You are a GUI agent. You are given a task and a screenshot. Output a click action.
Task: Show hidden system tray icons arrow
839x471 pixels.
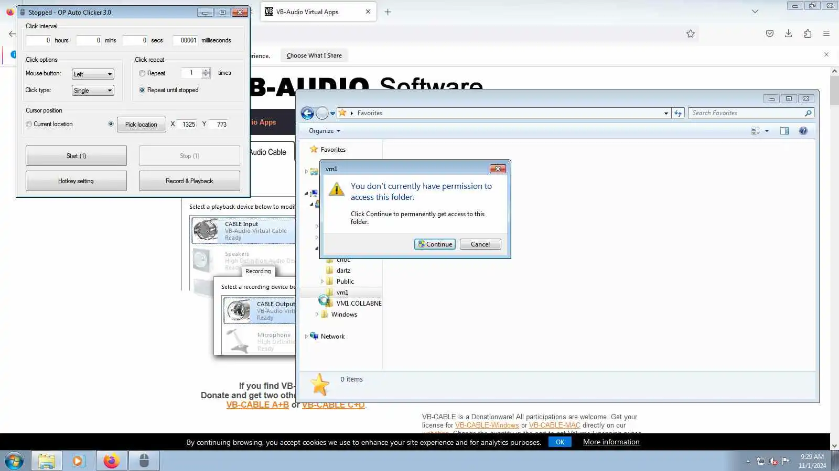pos(748,461)
